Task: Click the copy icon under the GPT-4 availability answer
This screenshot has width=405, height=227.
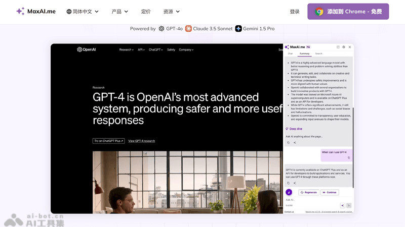Action: click(x=289, y=183)
